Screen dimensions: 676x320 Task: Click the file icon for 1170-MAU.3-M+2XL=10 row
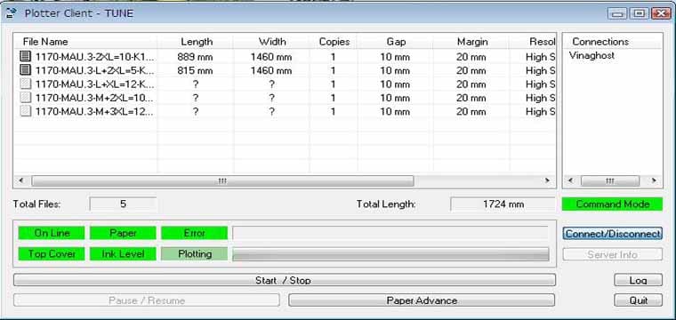coord(26,98)
